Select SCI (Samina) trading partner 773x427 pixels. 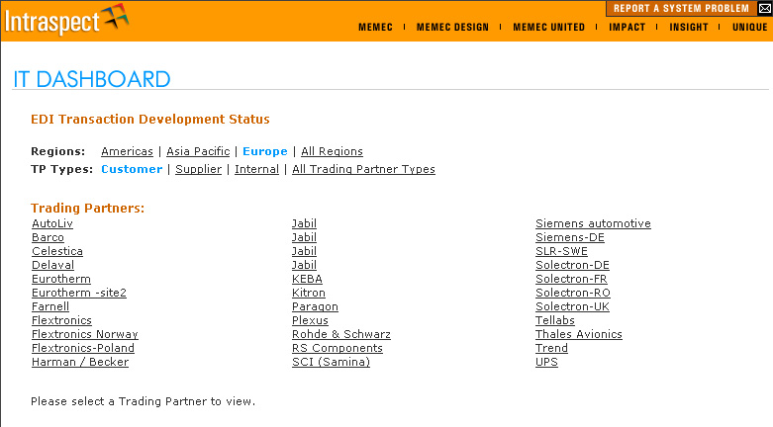(x=331, y=362)
